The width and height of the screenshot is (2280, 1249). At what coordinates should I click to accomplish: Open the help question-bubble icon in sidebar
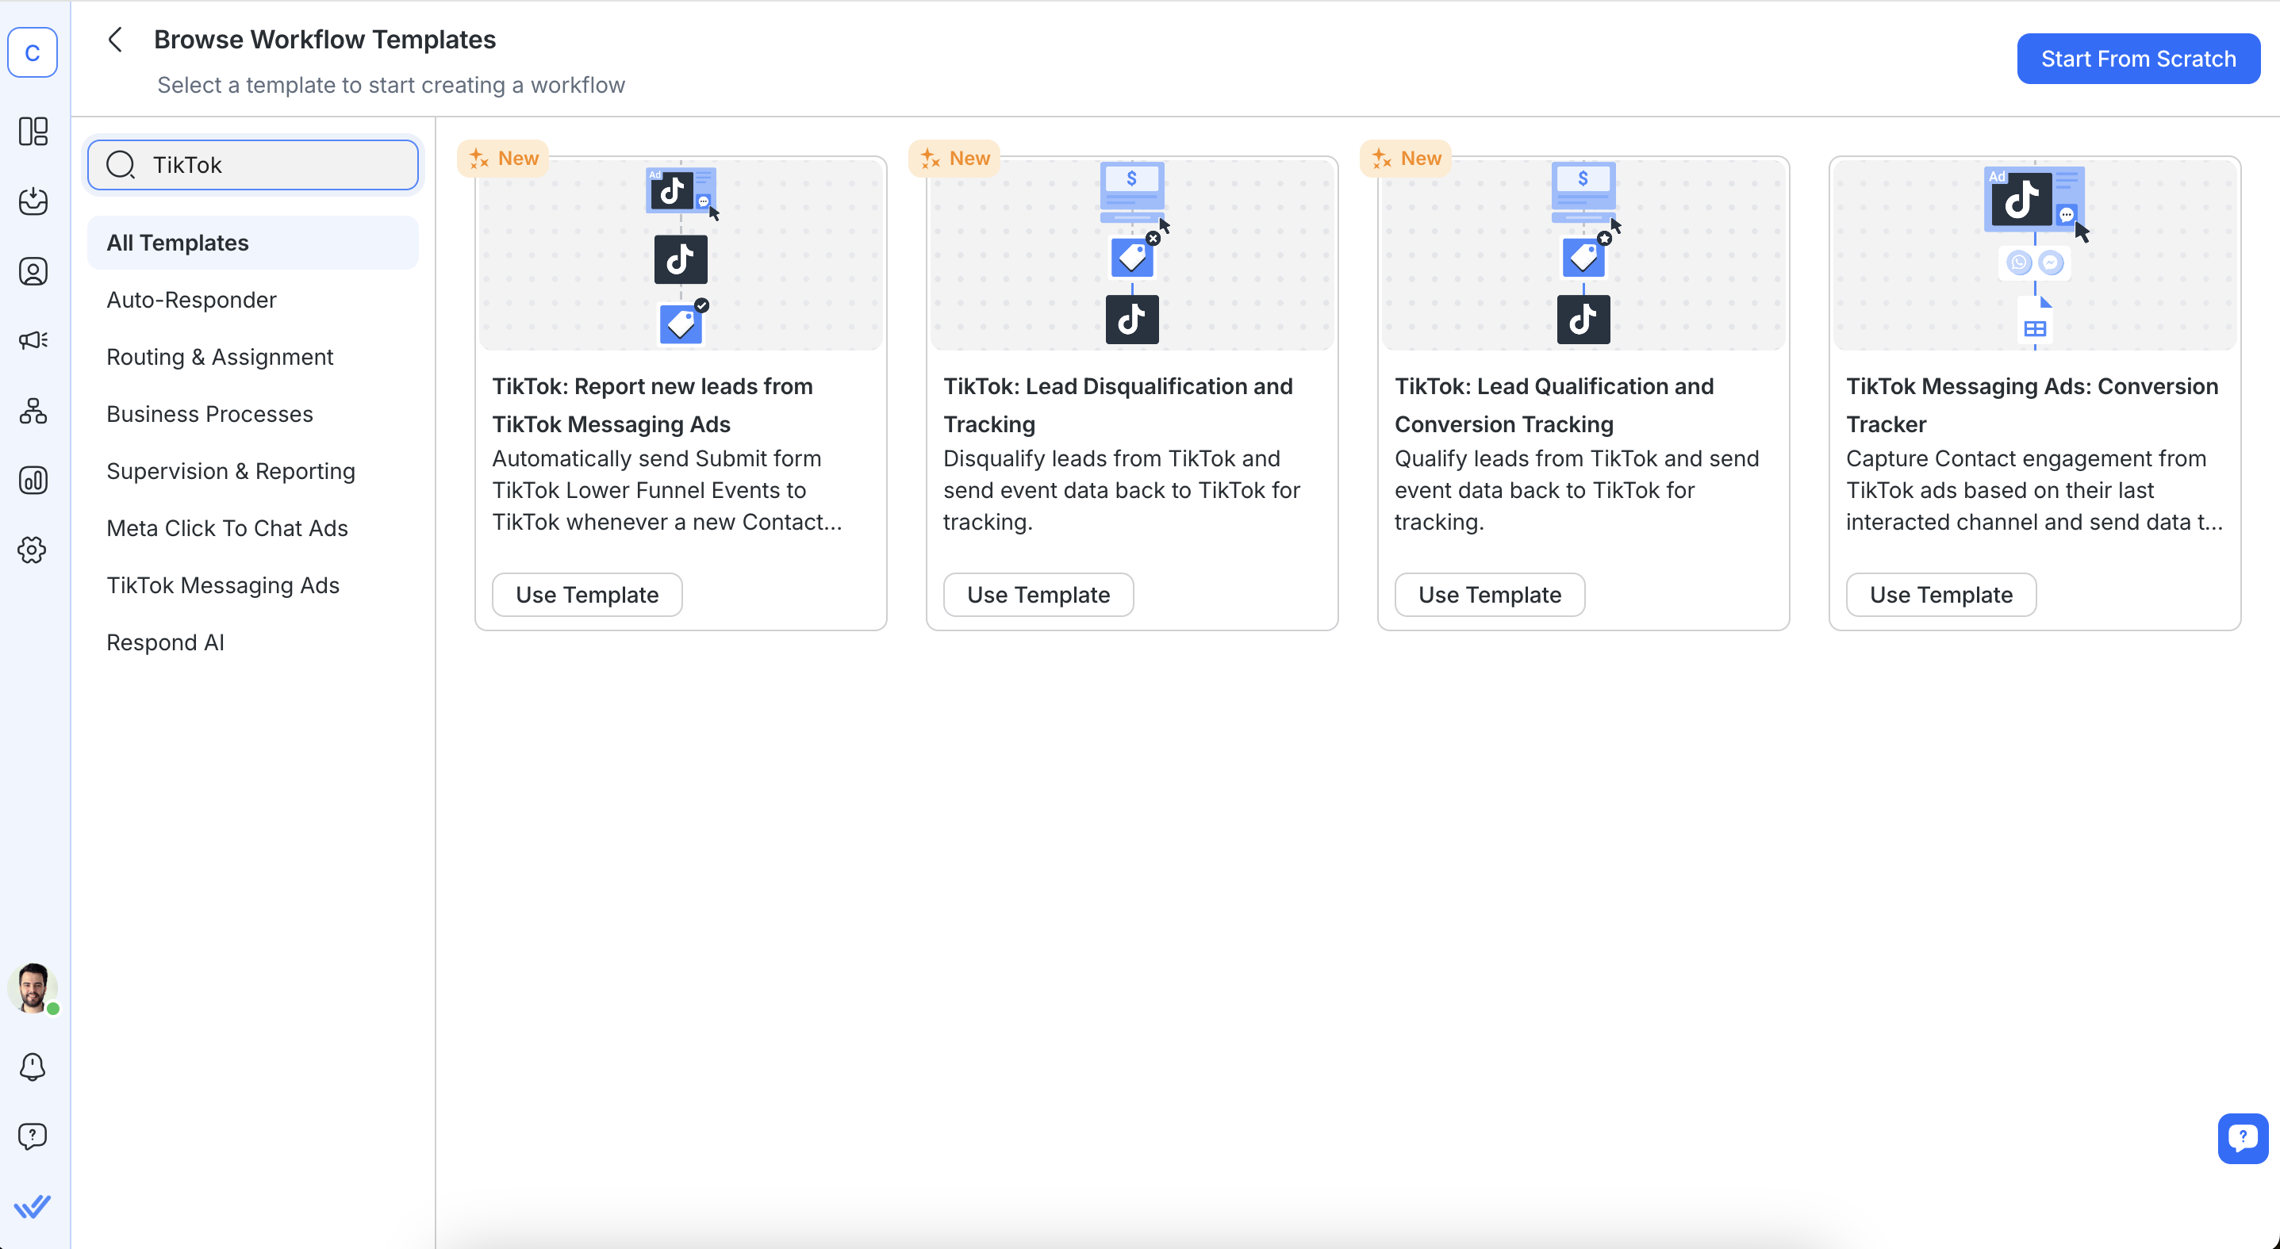point(33,1136)
